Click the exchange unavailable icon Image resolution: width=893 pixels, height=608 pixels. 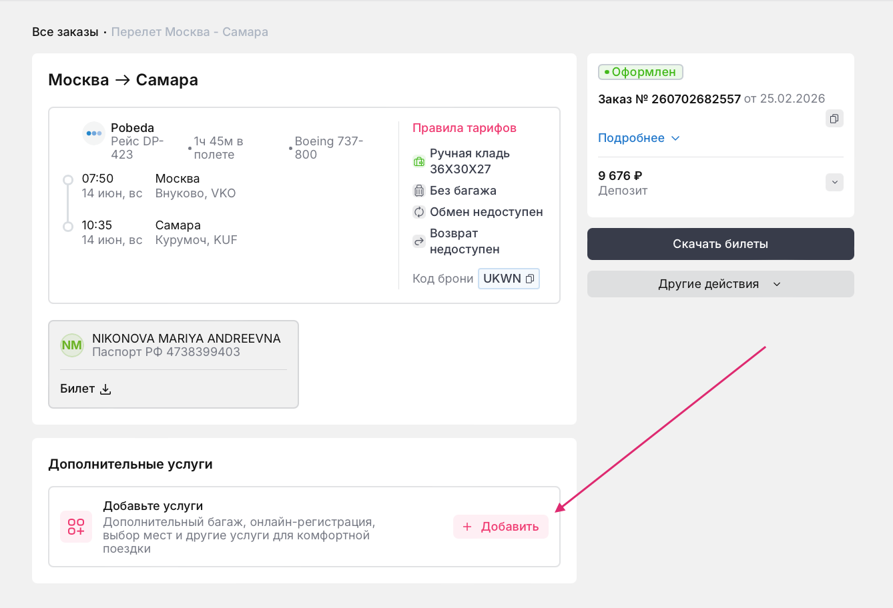click(x=419, y=212)
